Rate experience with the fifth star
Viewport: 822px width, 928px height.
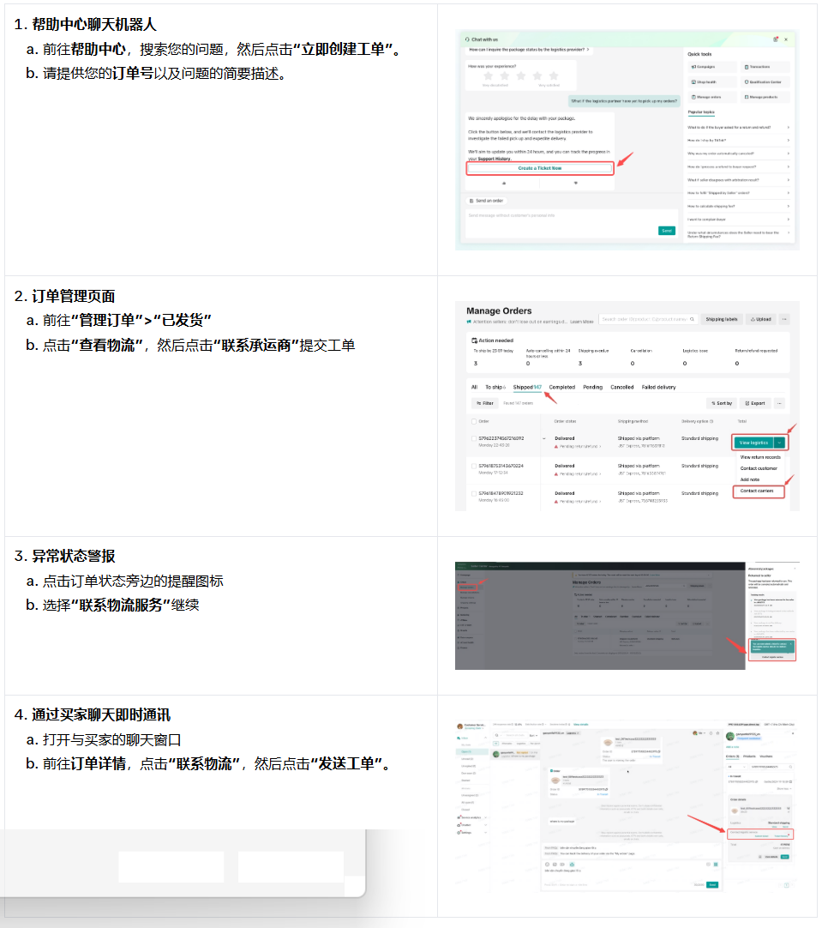pyautogui.click(x=555, y=76)
